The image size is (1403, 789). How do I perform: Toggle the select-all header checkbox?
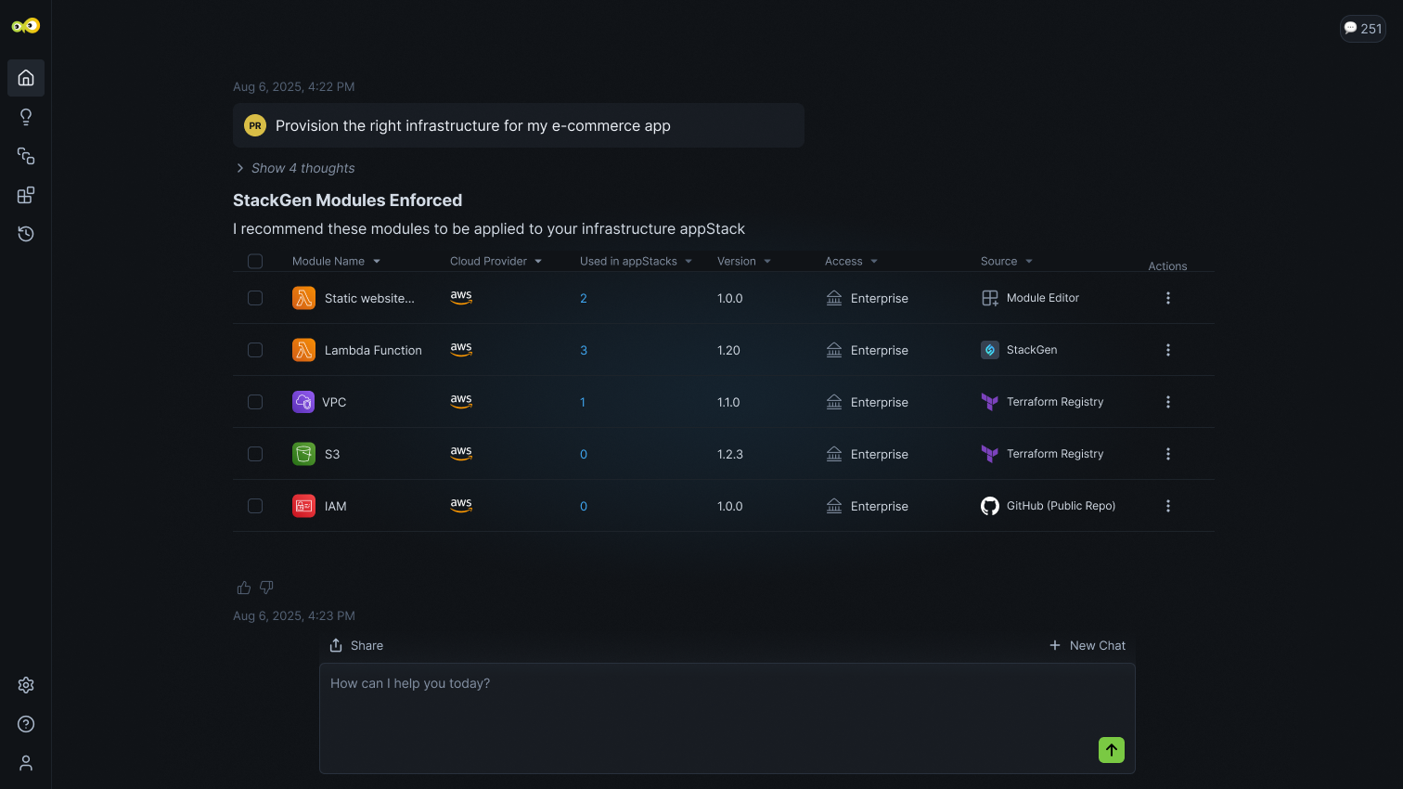click(255, 261)
